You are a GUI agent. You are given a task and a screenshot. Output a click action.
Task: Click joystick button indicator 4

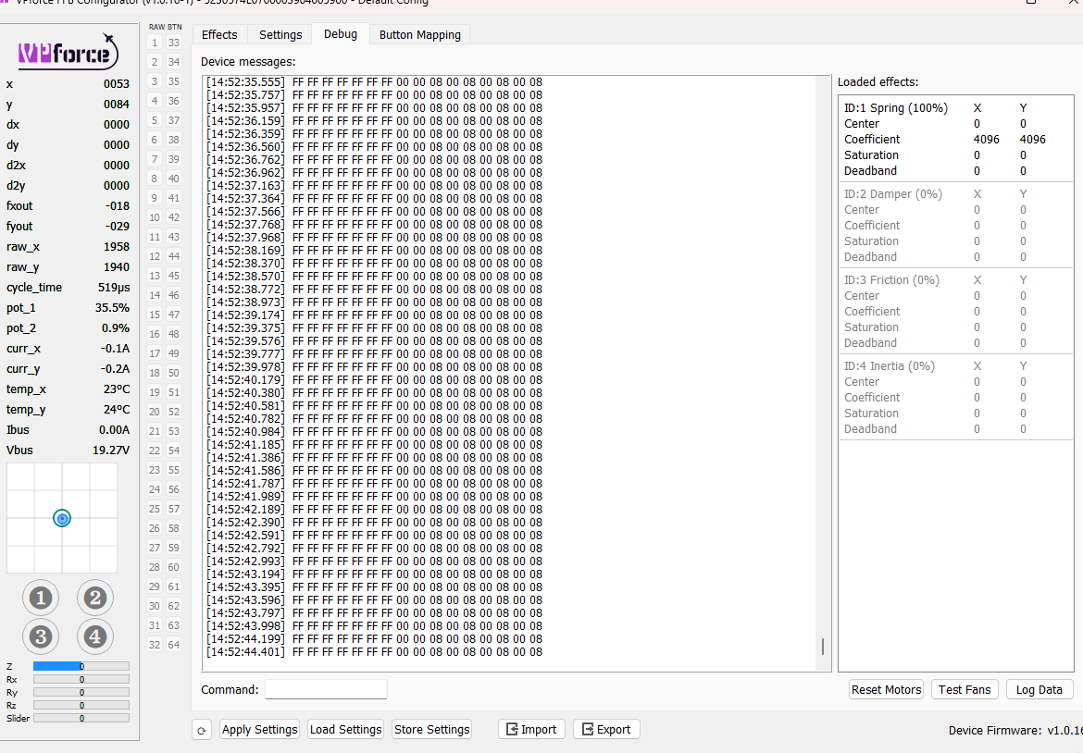(x=94, y=636)
